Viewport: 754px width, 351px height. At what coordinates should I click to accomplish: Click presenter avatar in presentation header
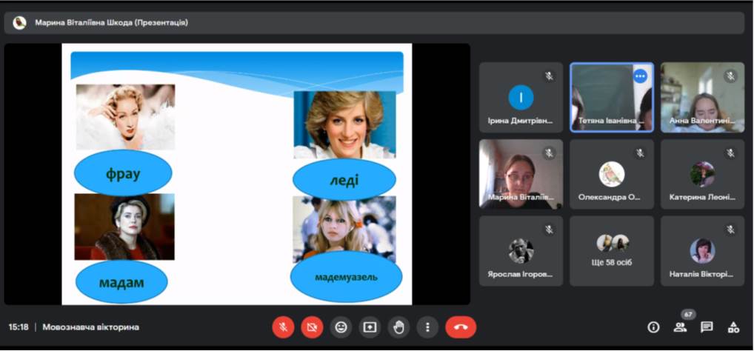[19, 23]
